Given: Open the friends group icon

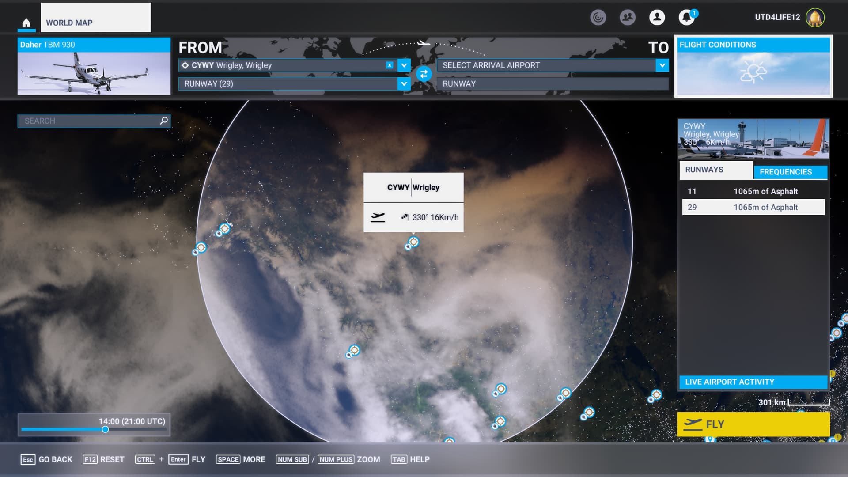Looking at the screenshot, I should (627, 17).
